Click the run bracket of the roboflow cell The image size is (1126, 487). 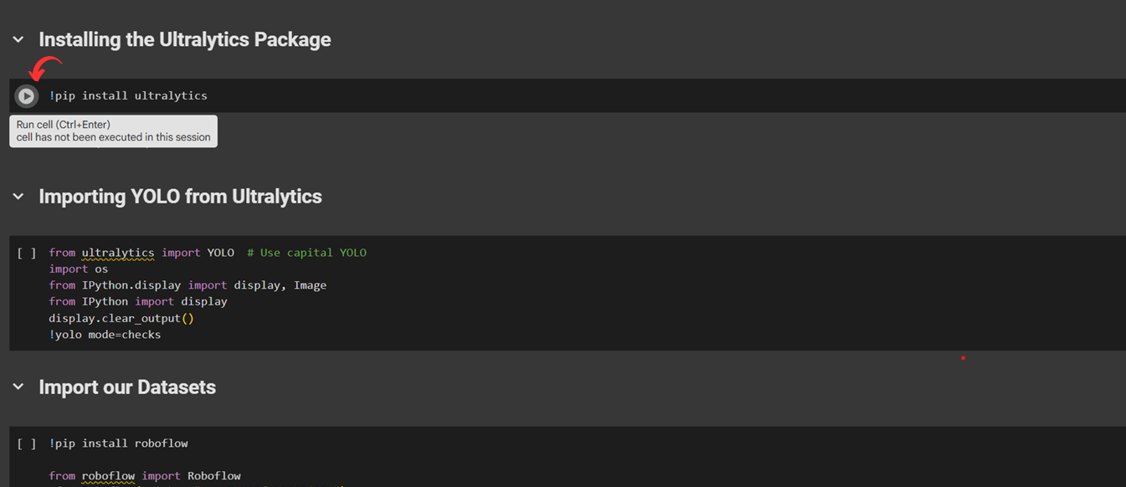pyautogui.click(x=27, y=443)
